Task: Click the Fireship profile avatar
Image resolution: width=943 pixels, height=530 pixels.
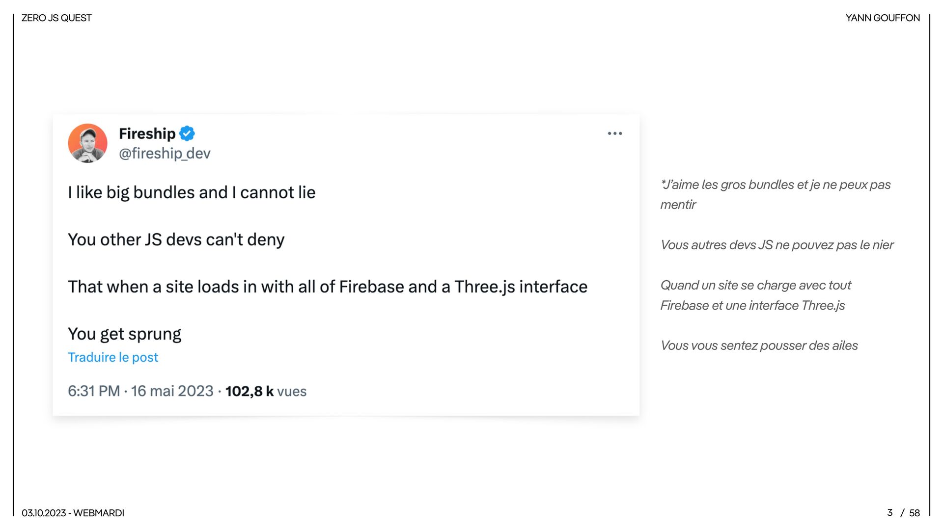Action: click(x=87, y=143)
